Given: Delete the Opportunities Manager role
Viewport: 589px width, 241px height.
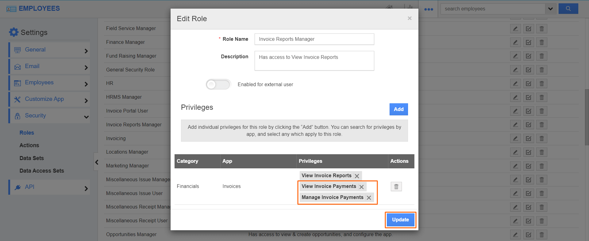Looking at the screenshot, I should tap(542, 235).
